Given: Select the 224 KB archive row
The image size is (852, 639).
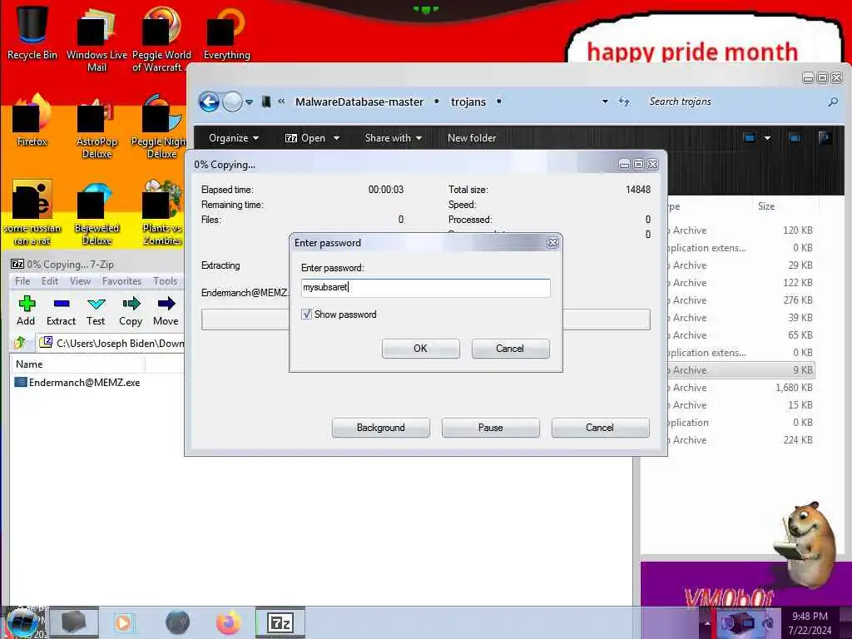Looking at the screenshot, I should [x=741, y=440].
